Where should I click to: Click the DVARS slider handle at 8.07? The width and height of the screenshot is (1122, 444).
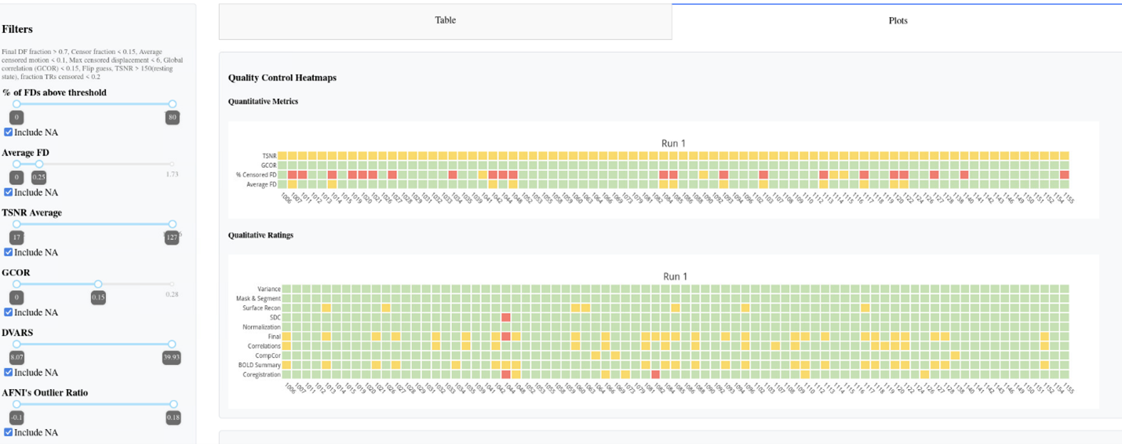(x=16, y=344)
